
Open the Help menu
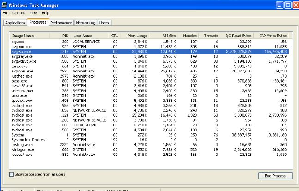[x=45, y=13]
